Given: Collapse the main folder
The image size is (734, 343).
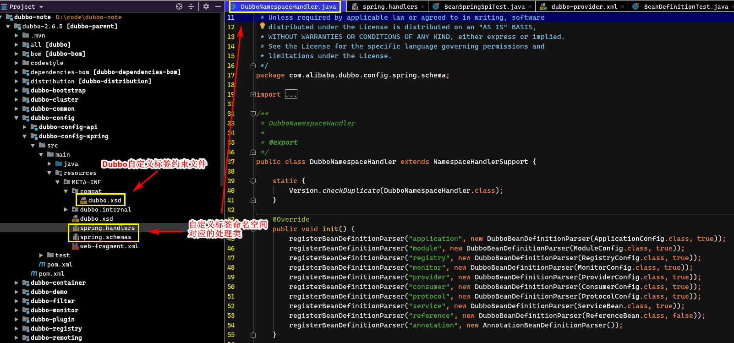Looking at the screenshot, I should click(41, 154).
